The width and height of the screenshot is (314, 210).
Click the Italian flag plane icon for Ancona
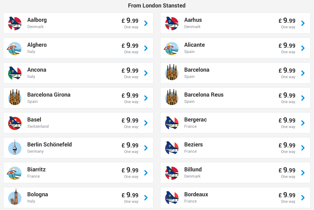click(15, 73)
